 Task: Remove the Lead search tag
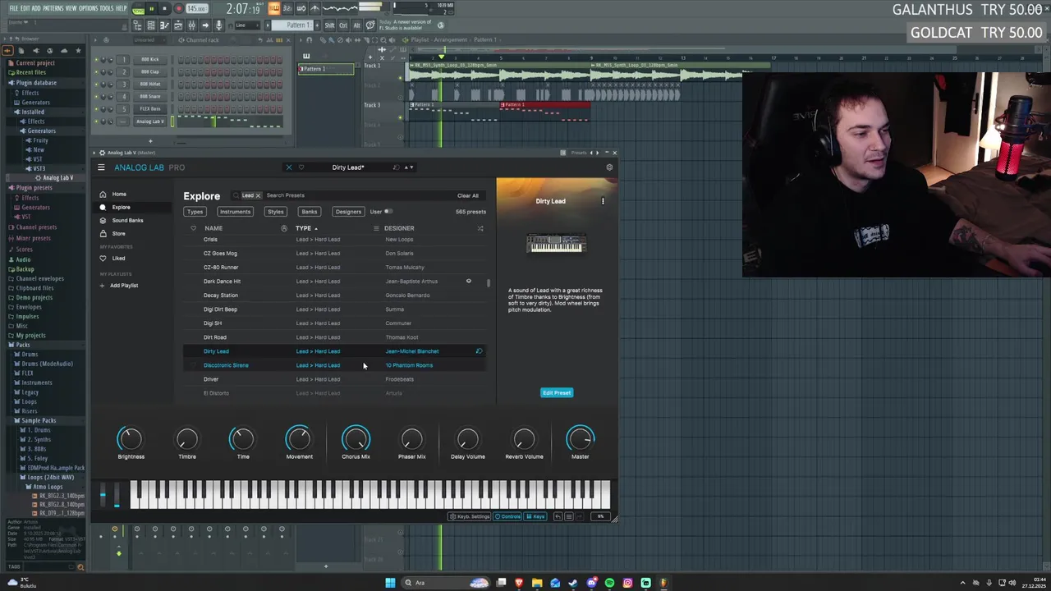click(x=258, y=195)
